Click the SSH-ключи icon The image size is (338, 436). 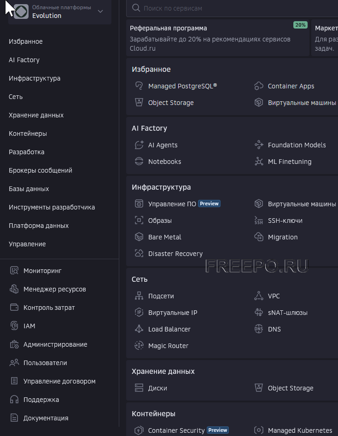tap(259, 220)
